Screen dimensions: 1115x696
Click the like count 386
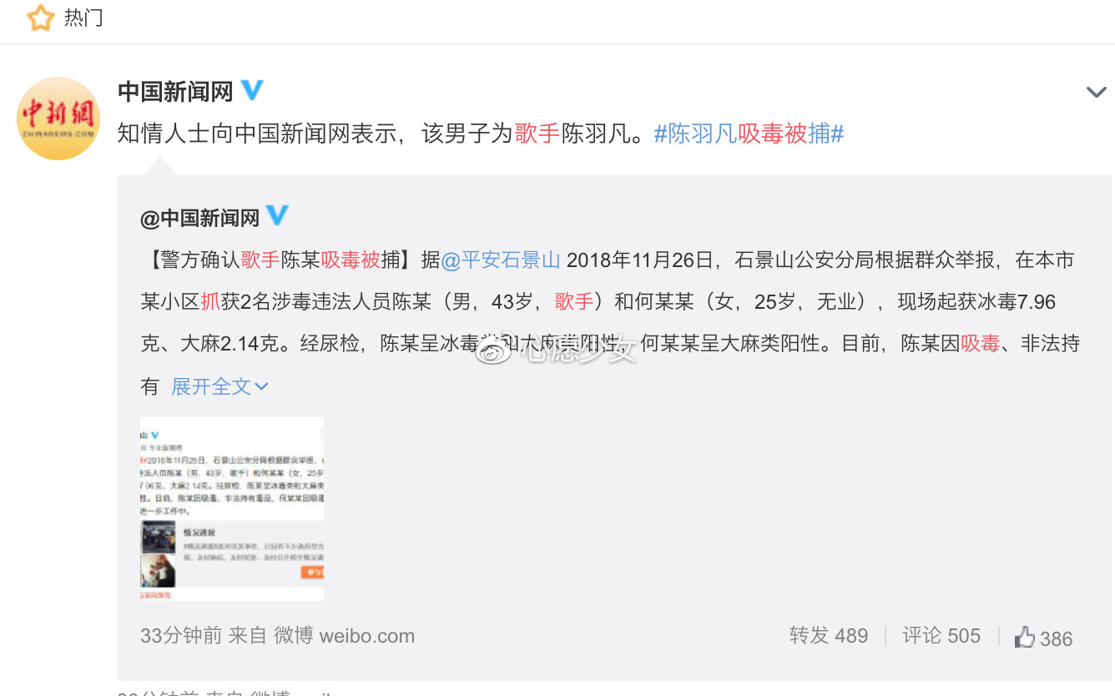tap(1056, 638)
